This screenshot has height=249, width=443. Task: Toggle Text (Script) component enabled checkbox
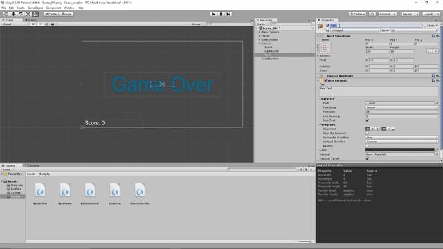point(325,80)
